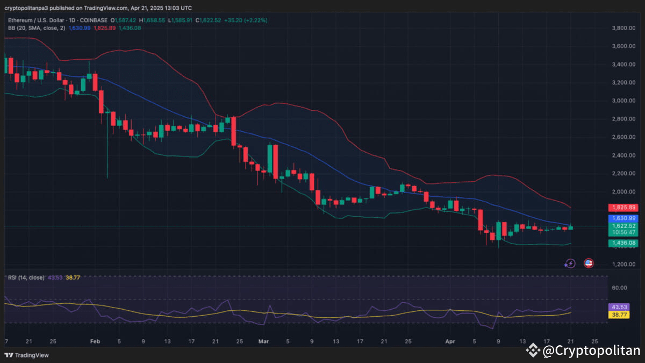Click the Apr label on the time axis
Viewport: 645px width, 363px height.
click(x=450, y=341)
